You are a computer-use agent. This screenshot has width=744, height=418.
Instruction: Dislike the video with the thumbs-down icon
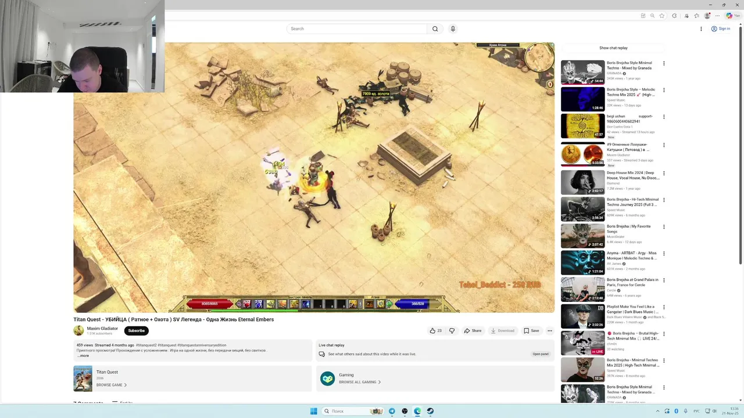point(452,331)
